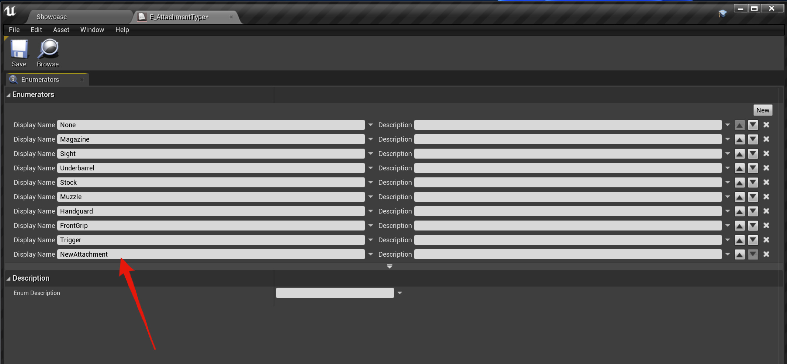Edit the Handguard display name field
Image resolution: width=787 pixels, height=364 pixels.
[211, 211]
